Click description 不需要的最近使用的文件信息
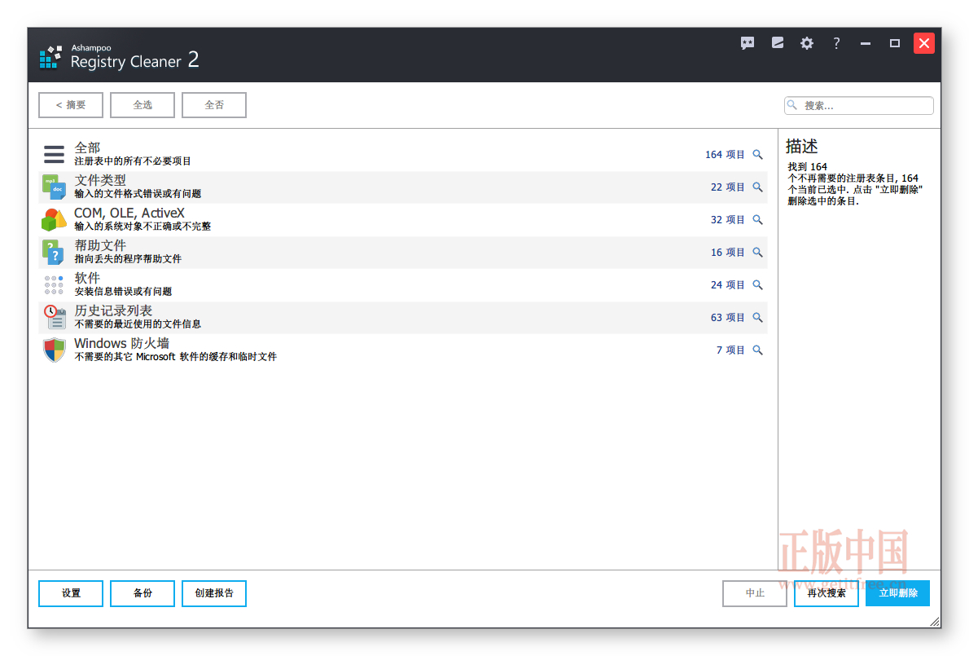 138,324
